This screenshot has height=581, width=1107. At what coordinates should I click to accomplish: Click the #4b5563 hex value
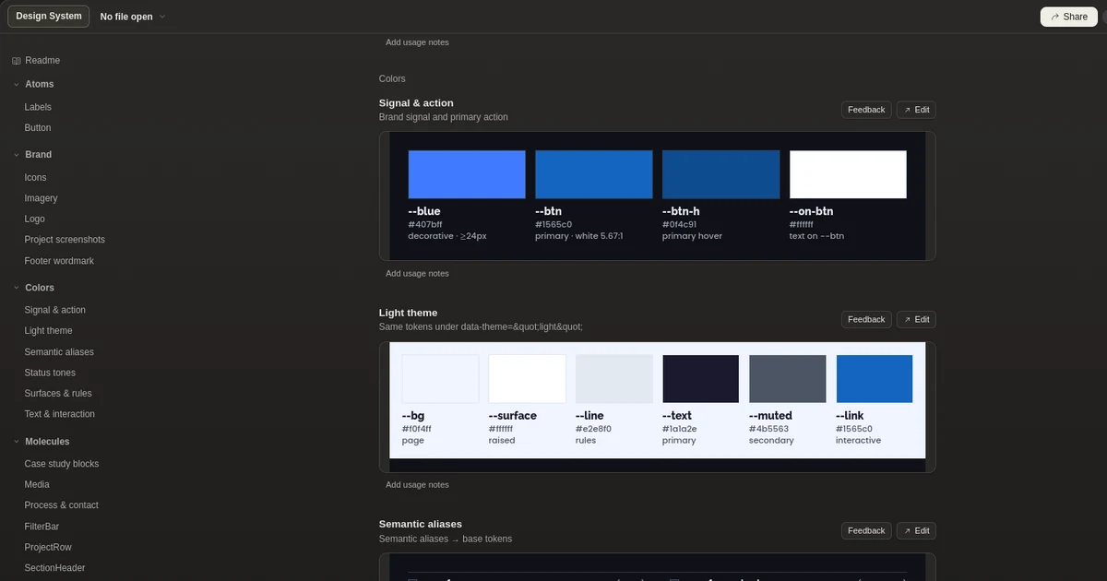769,429
